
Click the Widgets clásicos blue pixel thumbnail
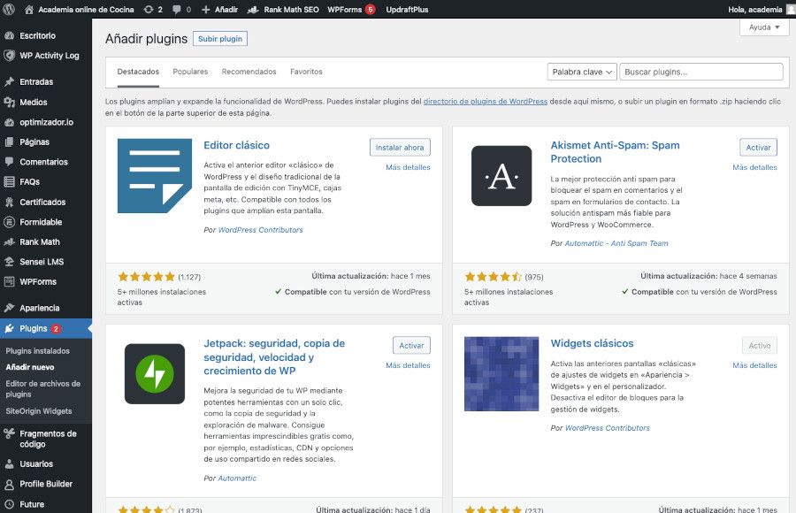(x=501, y=374)
